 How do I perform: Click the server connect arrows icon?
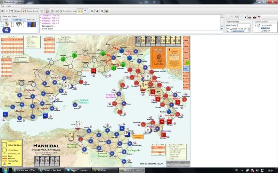[12, 11]
